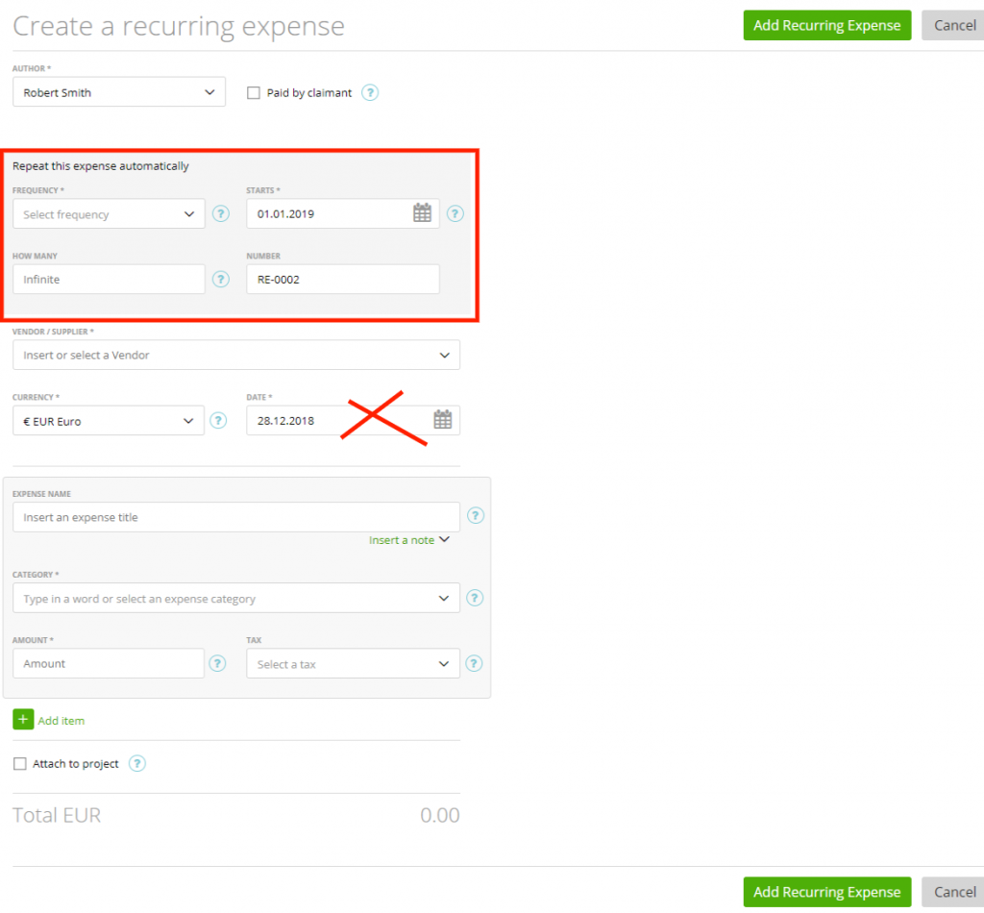Viewport: 984px width, 913px height.
Task: Click Cancel at the top of the form
Action: [954, 25]
